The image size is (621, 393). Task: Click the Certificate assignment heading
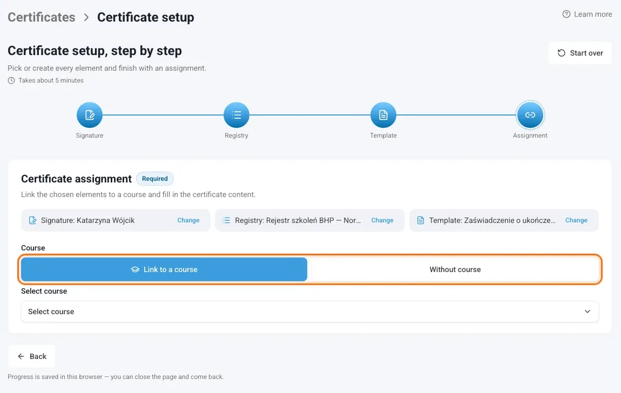coord(77,179)
